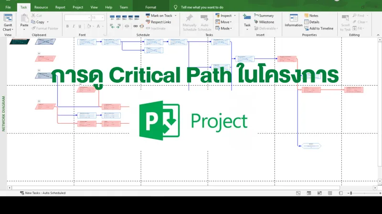This screenshot has height=214, width=382.
Task: Click the font name box
Action: click(77, 18)
